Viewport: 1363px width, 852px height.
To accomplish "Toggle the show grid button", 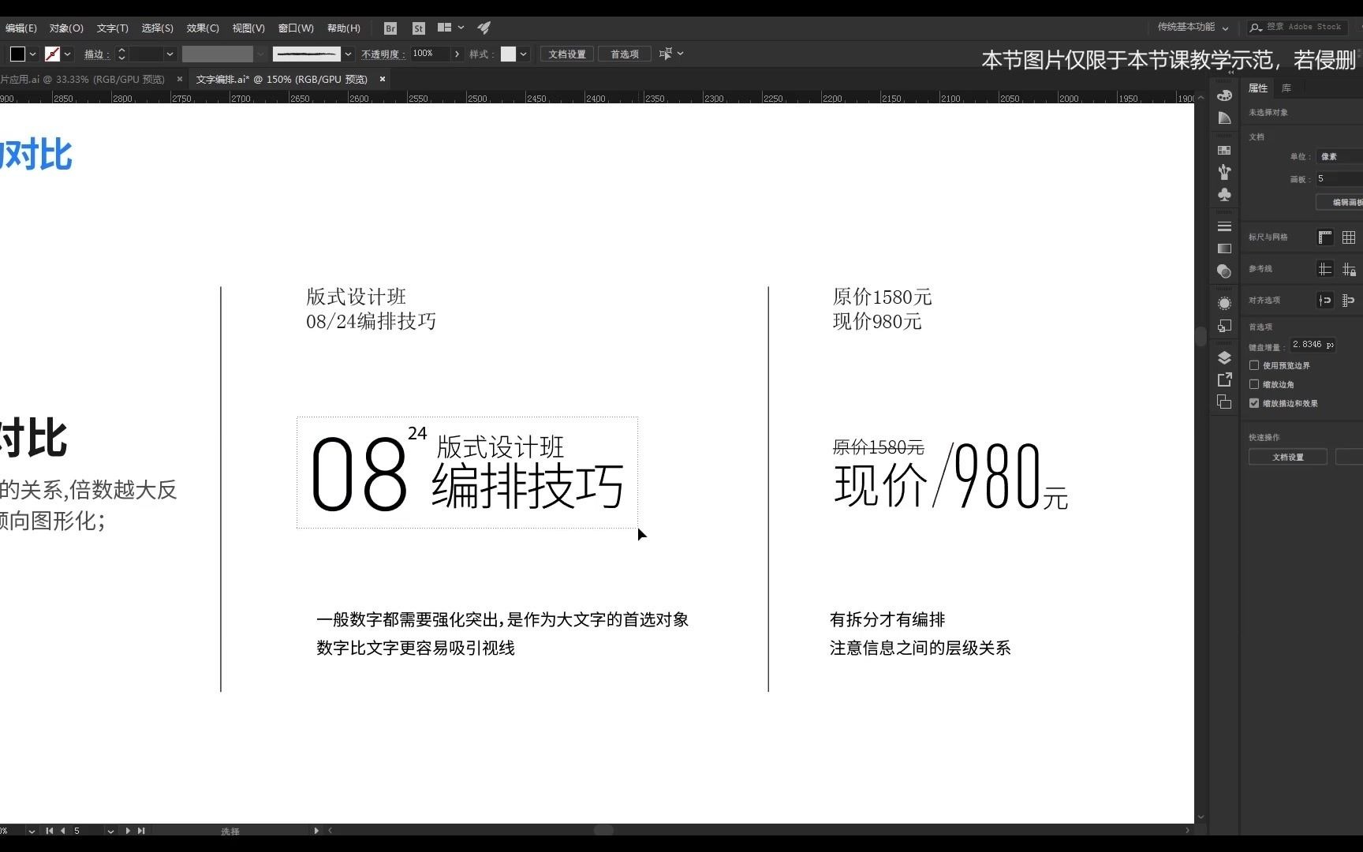I will [x=1349, y=237].
